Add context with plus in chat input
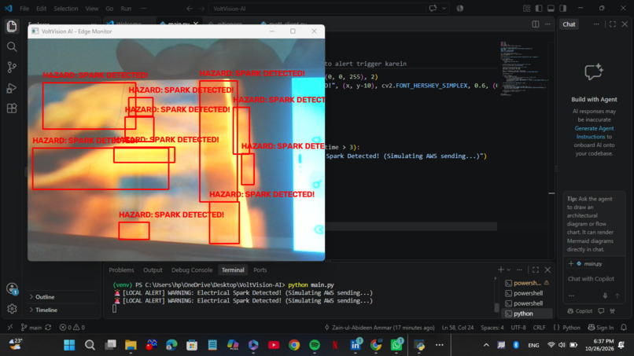This screenshot has width=634, height=356. [x=571, y=263]
